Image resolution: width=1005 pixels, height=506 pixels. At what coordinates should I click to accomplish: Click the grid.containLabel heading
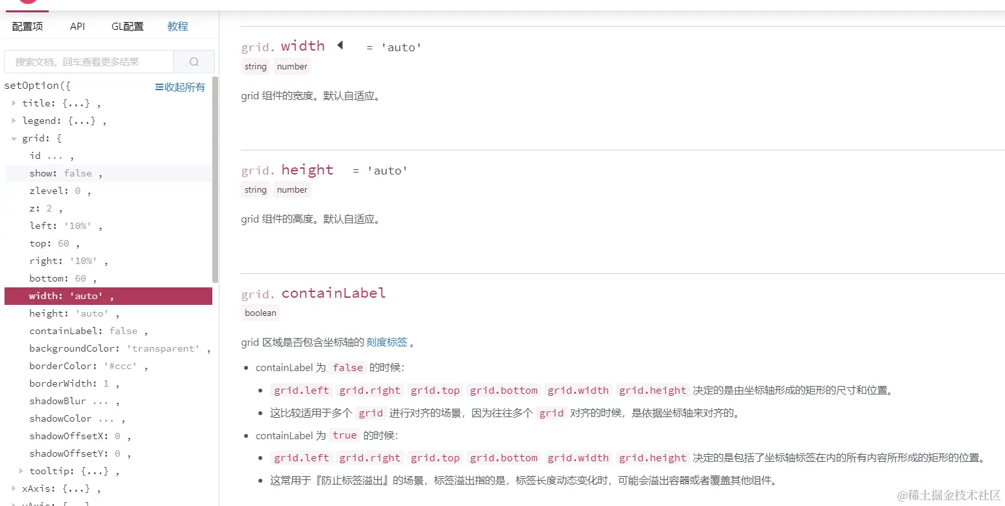(314, 293)
